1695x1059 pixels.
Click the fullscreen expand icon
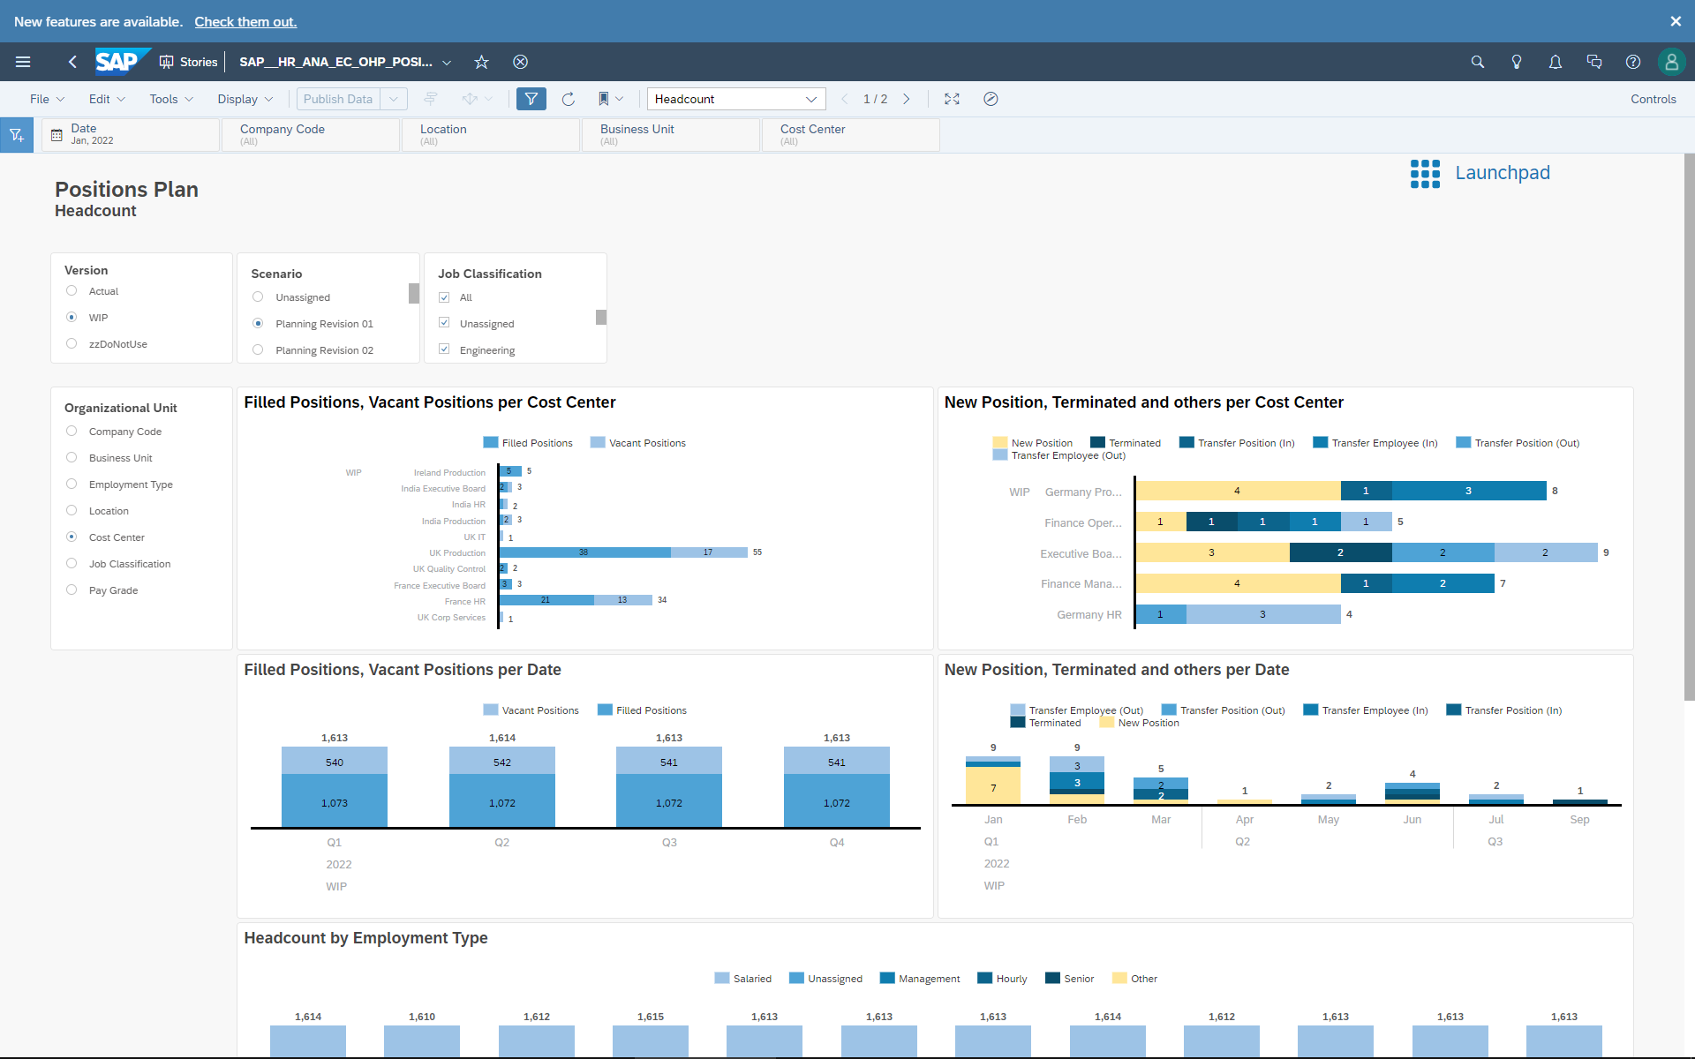tap(952, 99)
